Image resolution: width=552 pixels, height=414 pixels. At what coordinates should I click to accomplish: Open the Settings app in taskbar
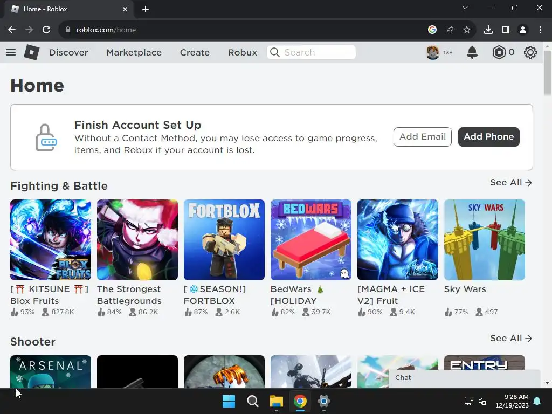click(324, 401)
